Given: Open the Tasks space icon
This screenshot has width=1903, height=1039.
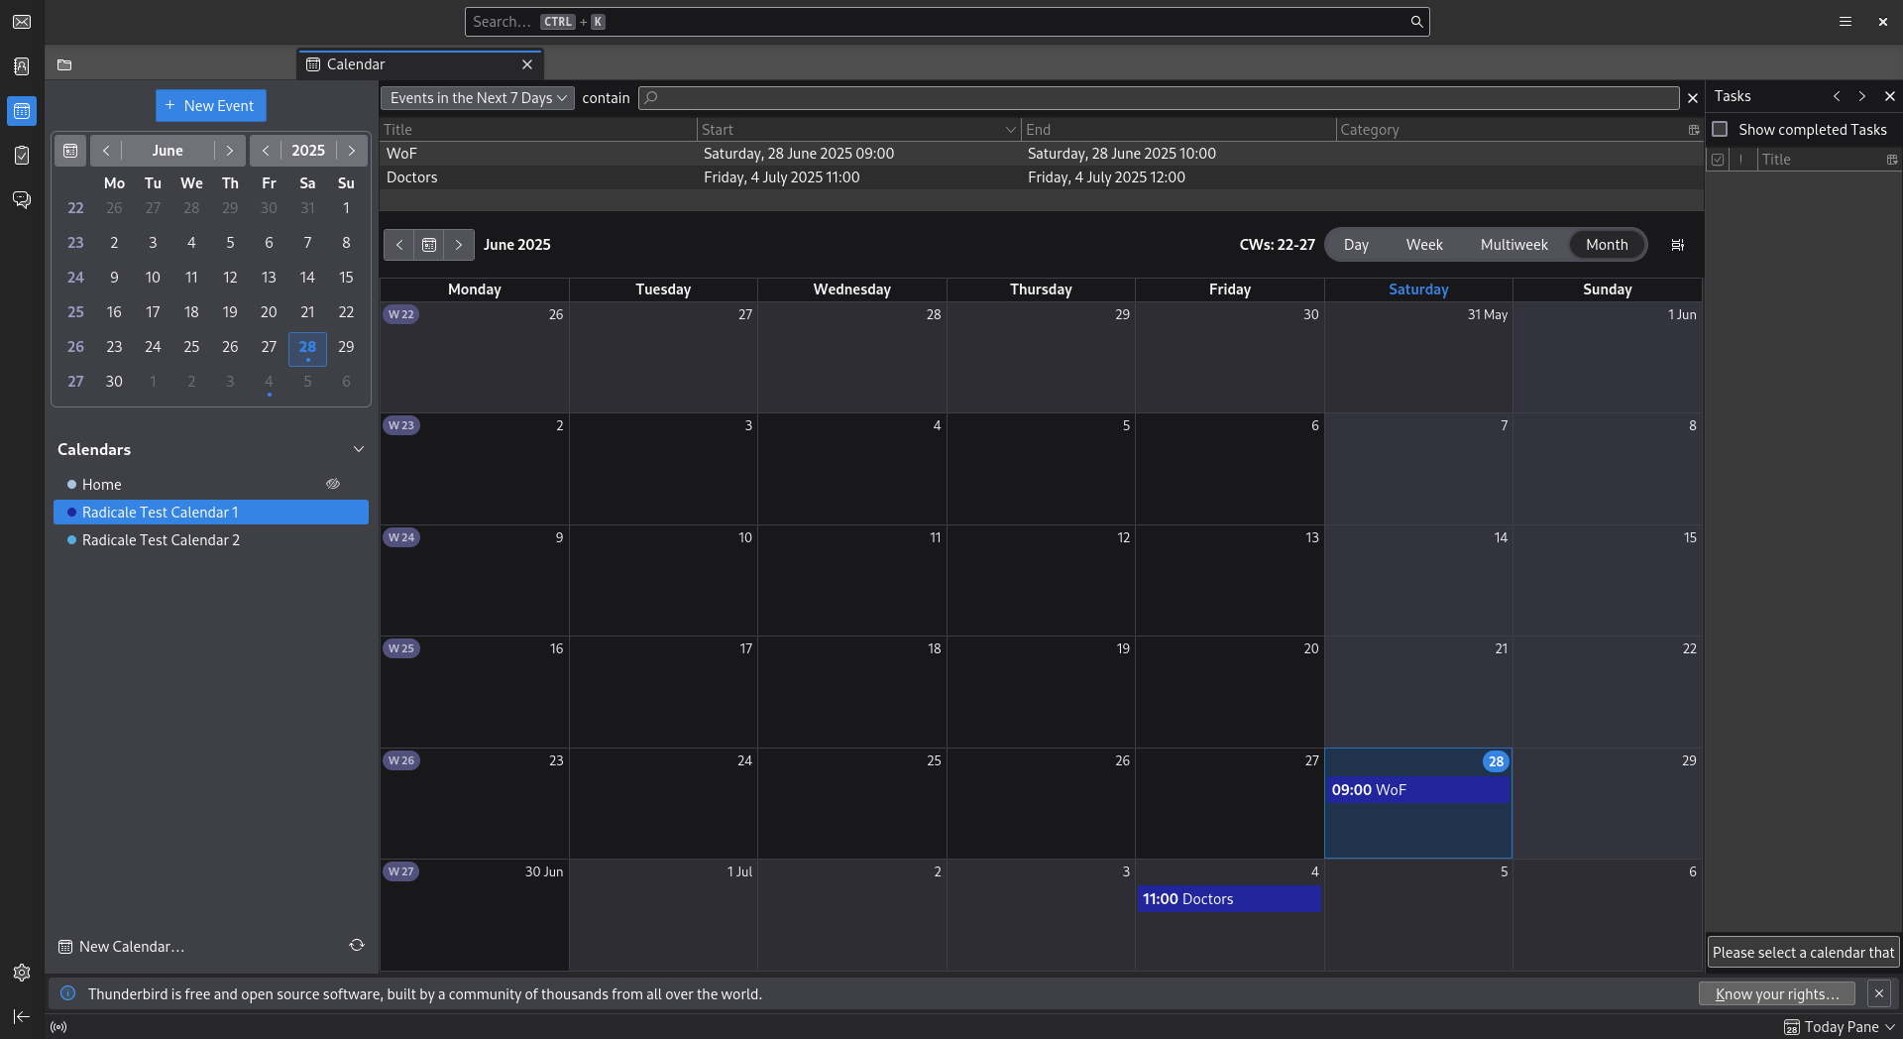Looking at the screenshot, I should pos(22,156).
